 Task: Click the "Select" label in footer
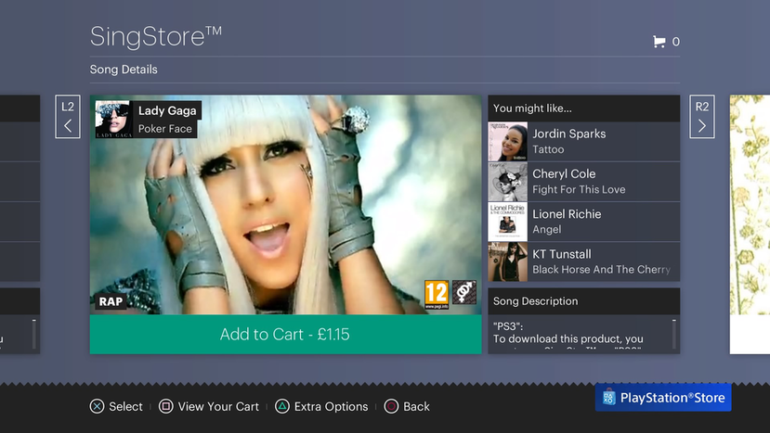tap(125, 406)
